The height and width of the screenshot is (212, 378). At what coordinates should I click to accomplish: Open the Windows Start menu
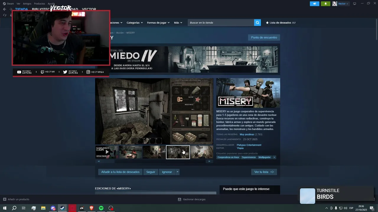tap(4, 208)
